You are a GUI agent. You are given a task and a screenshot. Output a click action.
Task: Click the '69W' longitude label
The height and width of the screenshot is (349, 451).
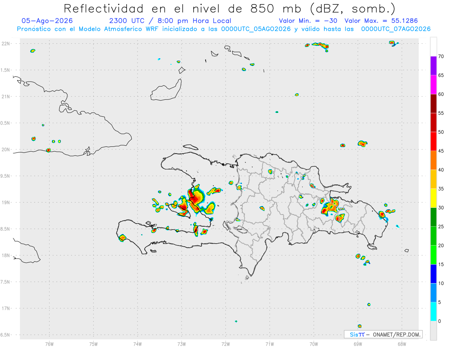(x=358, y=344)
